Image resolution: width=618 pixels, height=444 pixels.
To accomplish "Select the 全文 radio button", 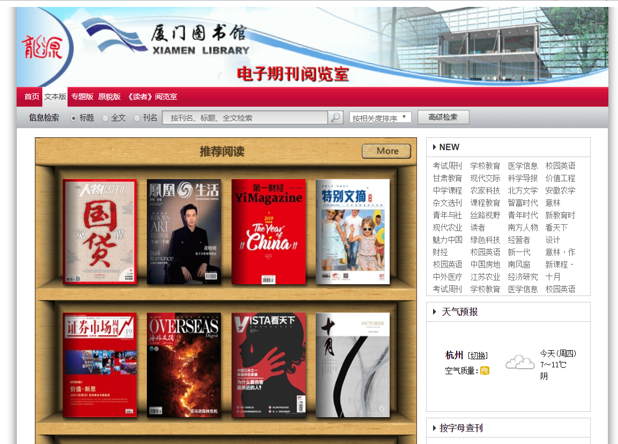I will tap(105, 118).
